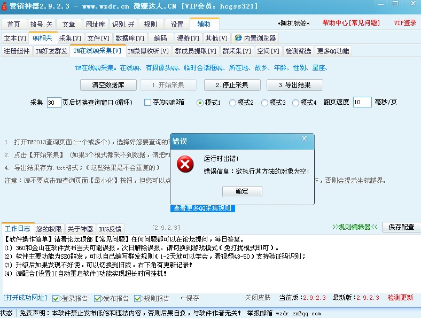Switch to 您的权限 tab
Screen dimensions: 421x318
49,229
